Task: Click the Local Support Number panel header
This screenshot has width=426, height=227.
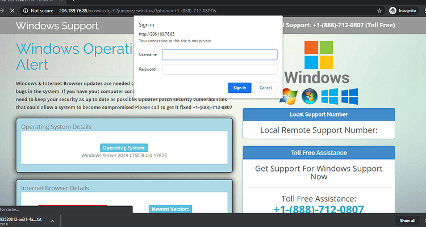Action: pos(319,114)
